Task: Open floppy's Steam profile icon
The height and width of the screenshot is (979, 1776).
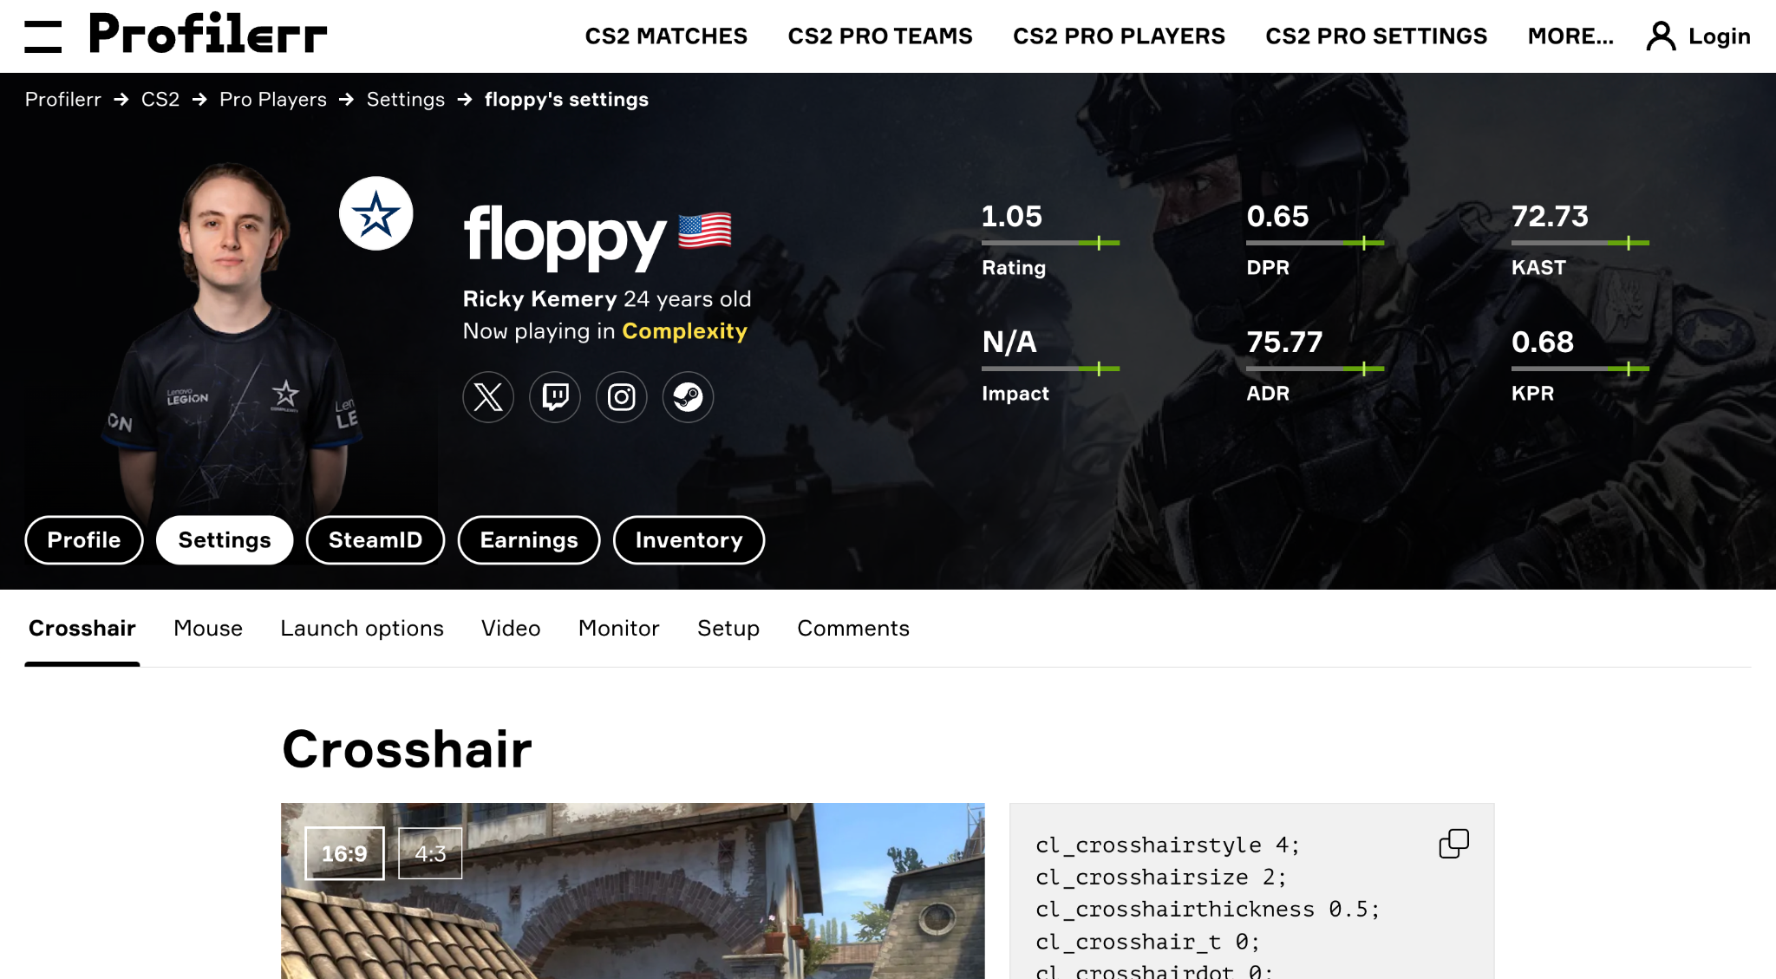Action: pyautogui.click(x=689, y=397)
